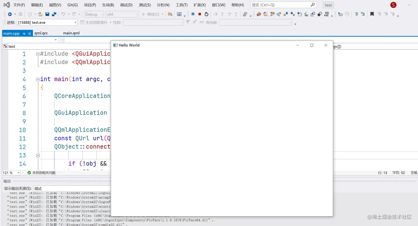Open file with the folder icon
Viewport: 418px width, 226px height.
(40, 14)
